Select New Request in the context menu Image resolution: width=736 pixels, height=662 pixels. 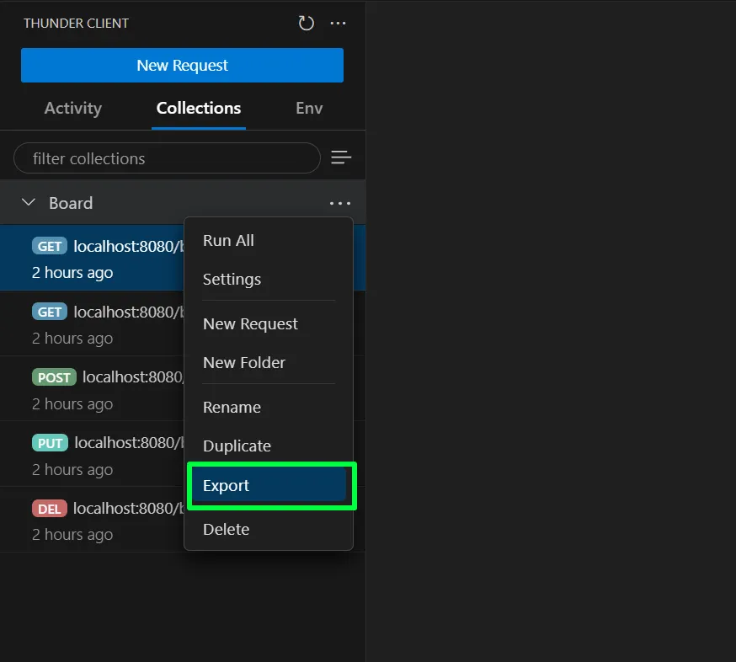click(250, 323)
